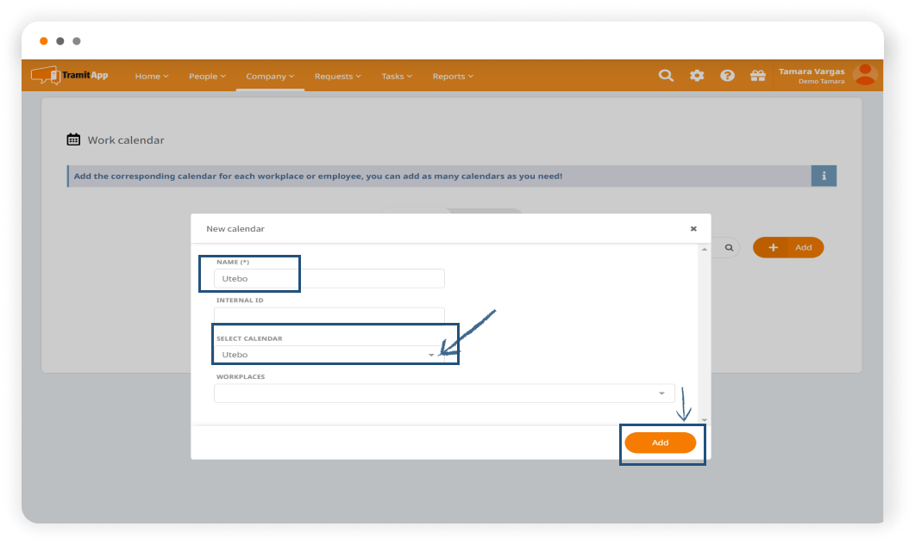
Task: Expand the Select Calendar dropdown
Action: pyautogui.click(x=431, y=355)
